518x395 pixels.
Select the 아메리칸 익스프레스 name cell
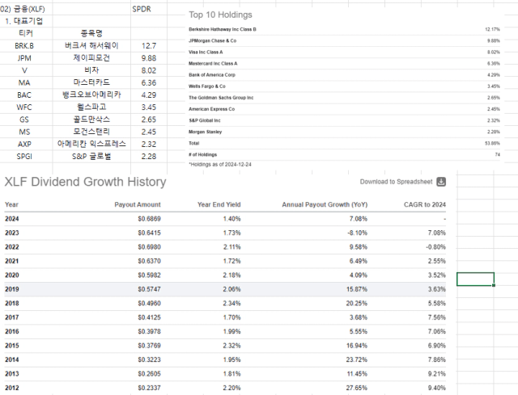click(x=91, y=144)
